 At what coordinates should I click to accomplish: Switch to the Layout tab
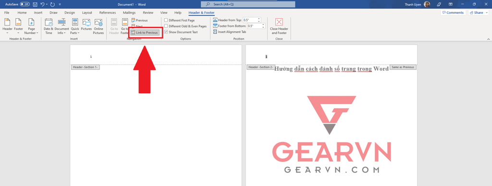87,13
